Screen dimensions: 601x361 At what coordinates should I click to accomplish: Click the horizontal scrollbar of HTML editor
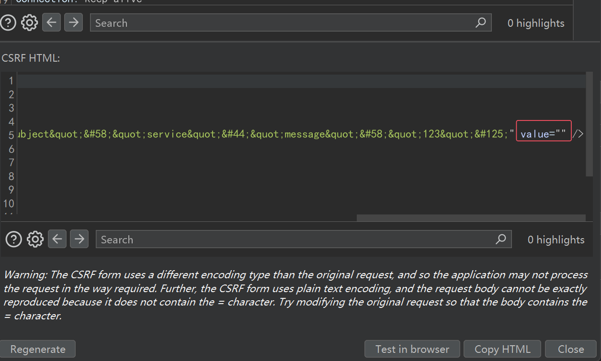471,218
